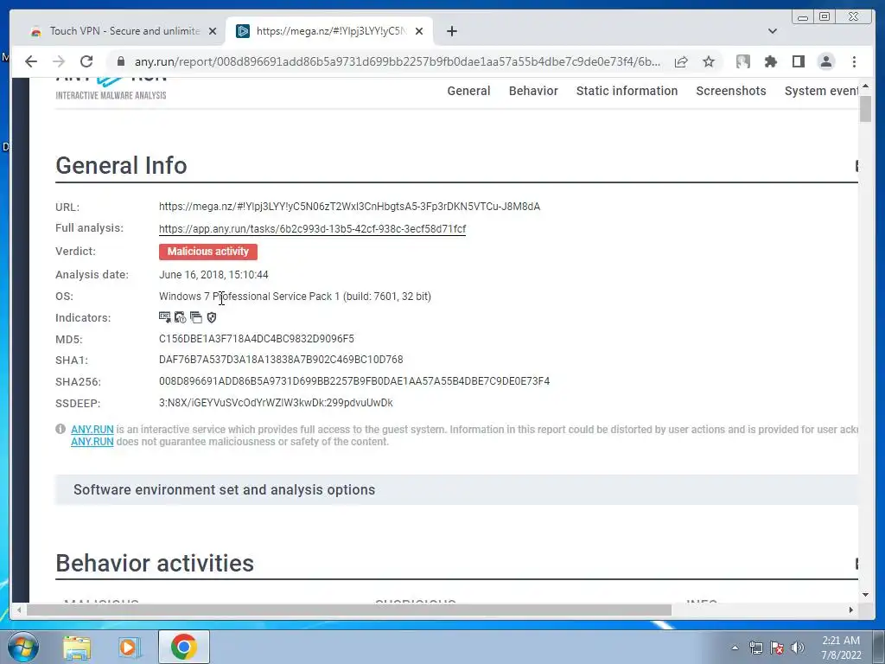Click the vertical scrollbar down arrow
Screen dimensions: 885x664
pos(866,595)
